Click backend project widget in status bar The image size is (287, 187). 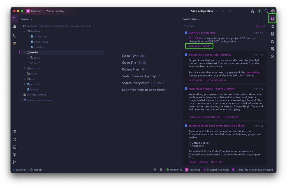click(193, 170)
